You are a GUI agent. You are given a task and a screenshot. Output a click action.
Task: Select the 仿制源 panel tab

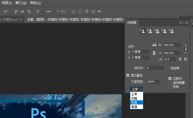point(132,23)
